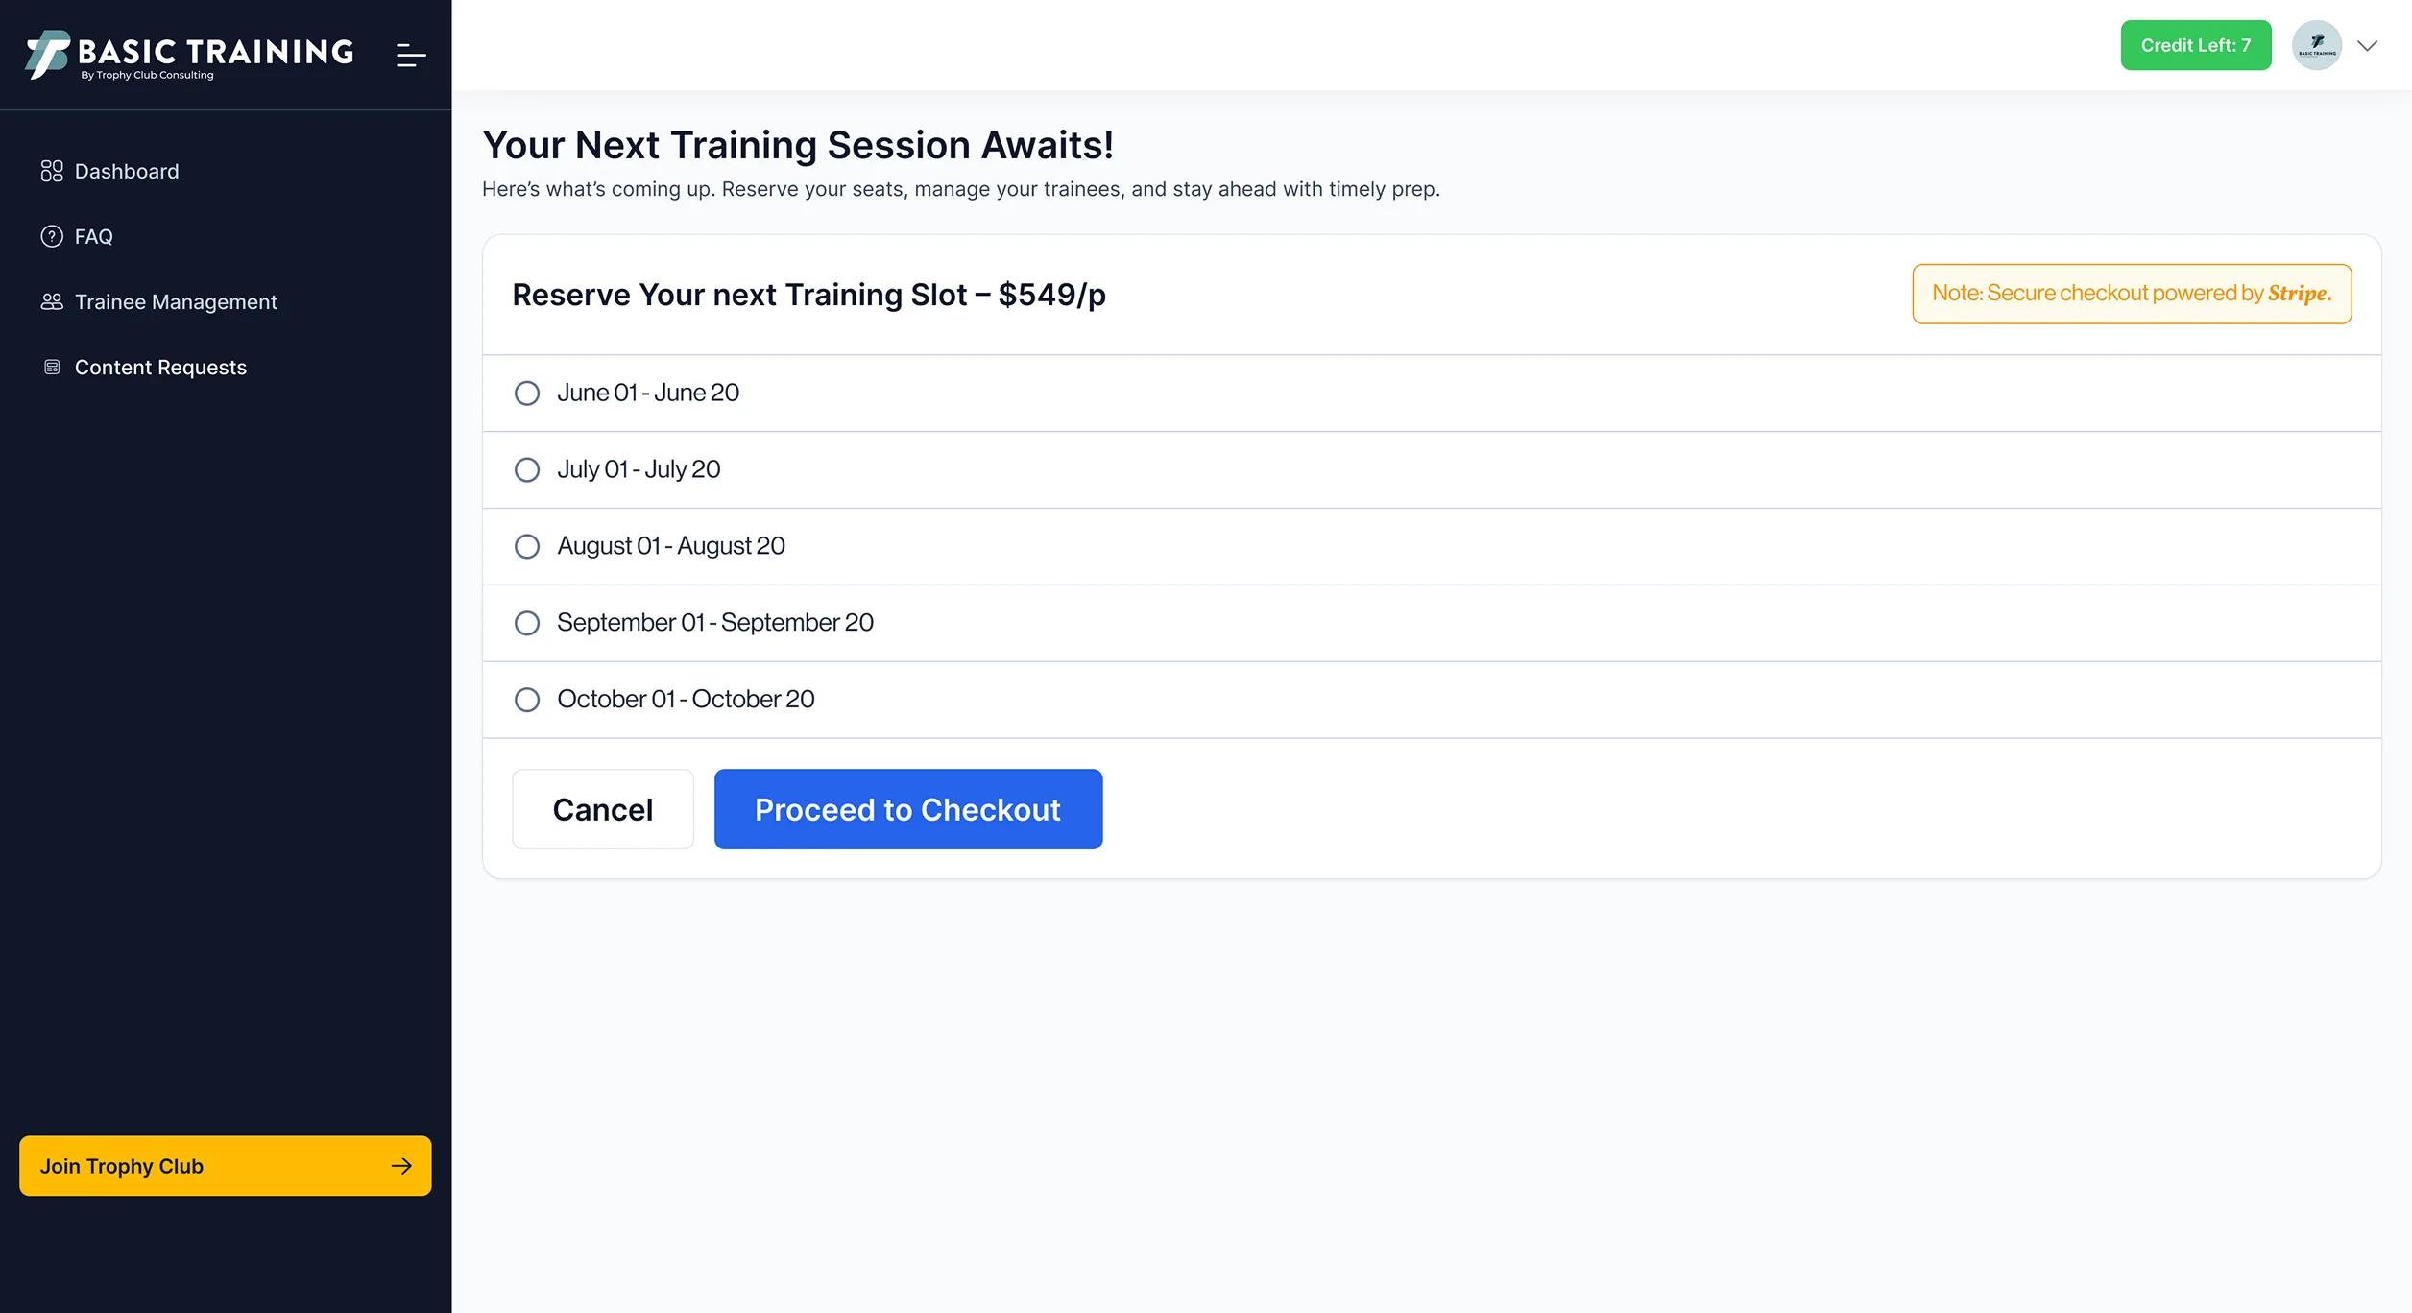Click the Trainee Management people icon

pyautogui.click(x=52, y=301)
